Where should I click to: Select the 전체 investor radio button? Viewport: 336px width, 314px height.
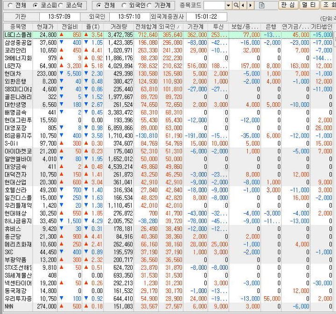tap(98, 5)
